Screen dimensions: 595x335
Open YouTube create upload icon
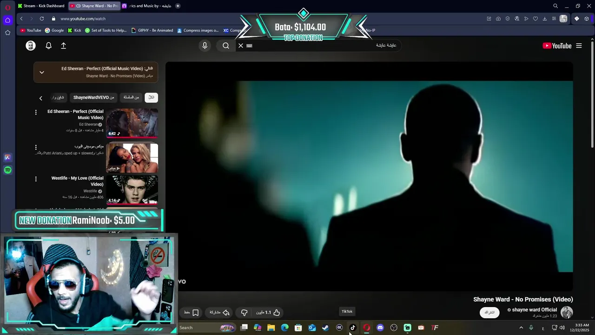click(x=64, y=46)
